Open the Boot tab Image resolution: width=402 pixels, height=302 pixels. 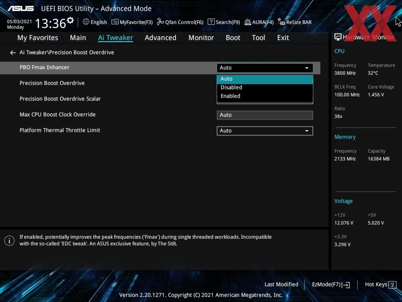233,38
